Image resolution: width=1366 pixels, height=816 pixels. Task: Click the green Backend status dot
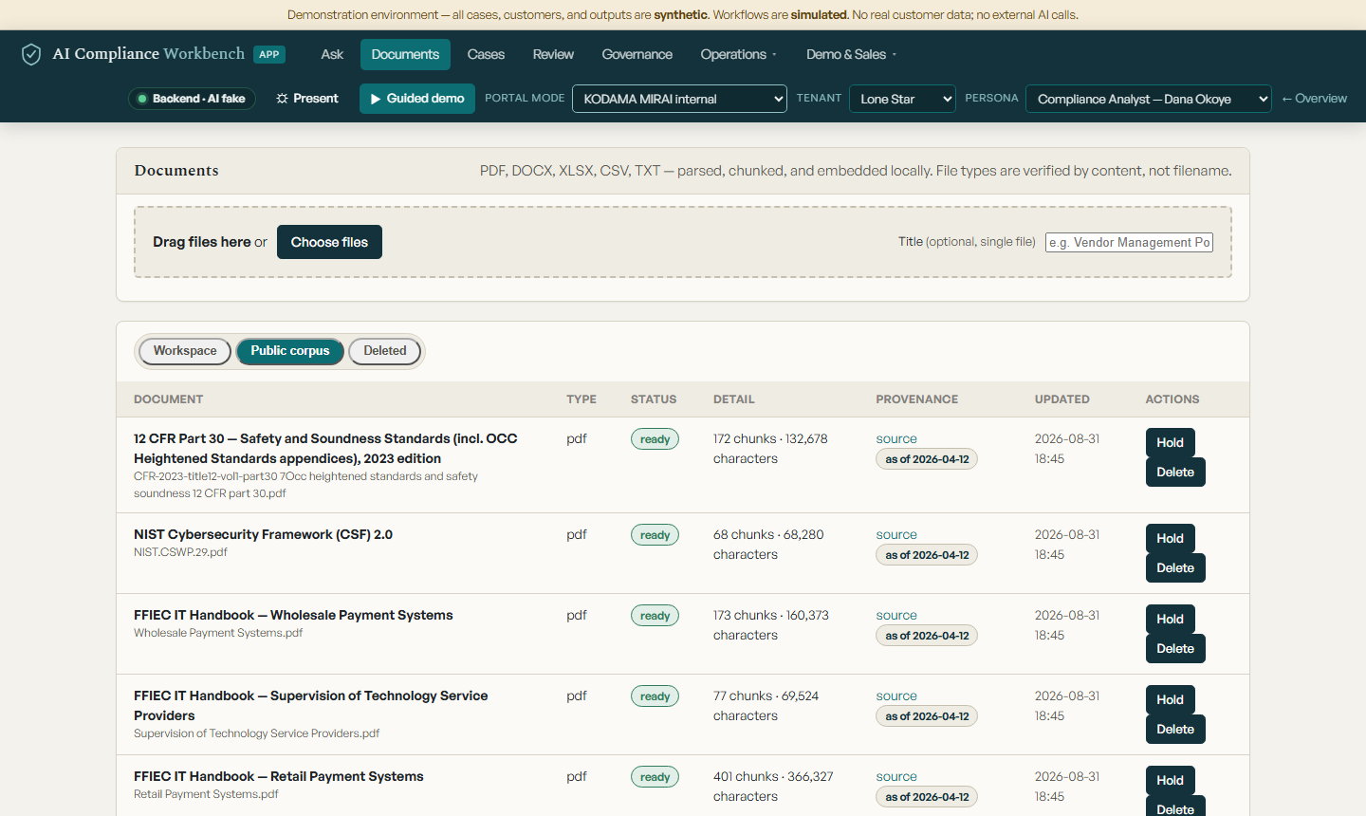point(142,99)
